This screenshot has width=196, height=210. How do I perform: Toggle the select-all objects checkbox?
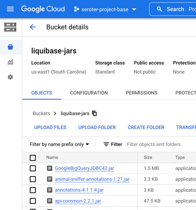coord(33,158)
